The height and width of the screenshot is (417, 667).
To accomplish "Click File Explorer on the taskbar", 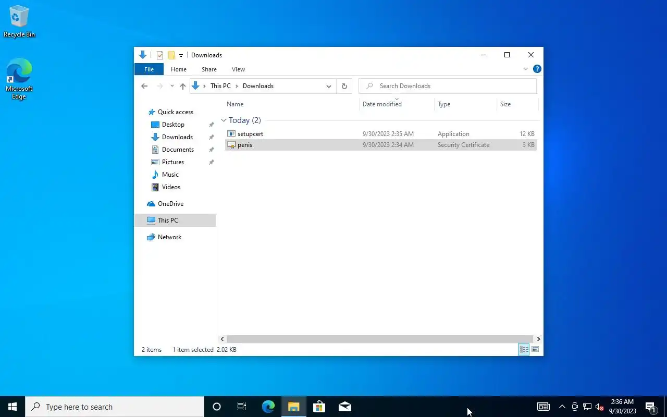I will [x=293, y=407].
